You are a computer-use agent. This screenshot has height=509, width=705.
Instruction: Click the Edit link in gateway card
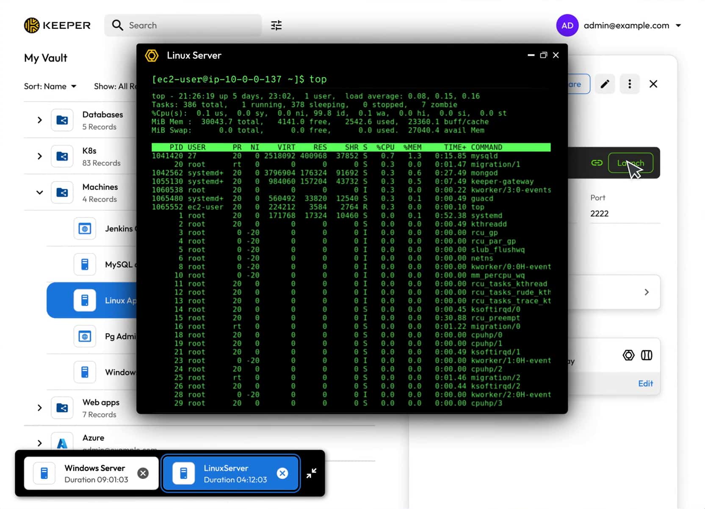click(645, 383)
